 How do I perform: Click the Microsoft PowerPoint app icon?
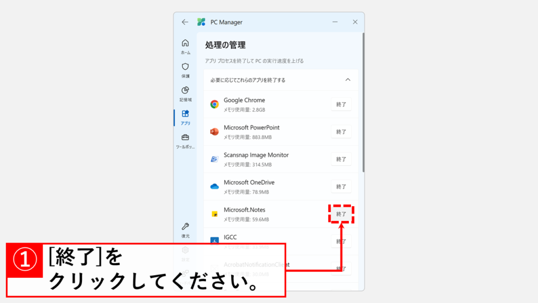(x=214, y=132)
